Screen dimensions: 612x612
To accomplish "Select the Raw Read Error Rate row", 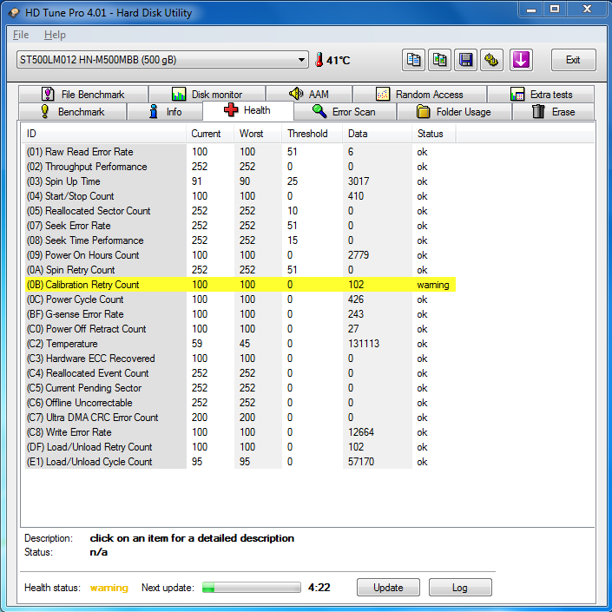I will [x=240, y=152].
